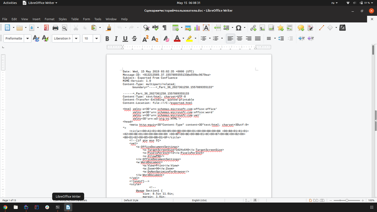
Task: Select the Insert Line tool
Action: (322, 28)
